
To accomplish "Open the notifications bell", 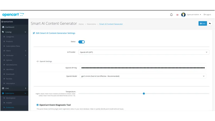I will click(171, 15).
